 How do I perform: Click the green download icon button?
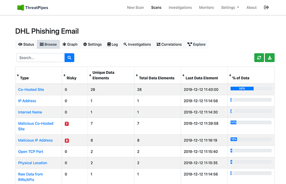(270, 57)
